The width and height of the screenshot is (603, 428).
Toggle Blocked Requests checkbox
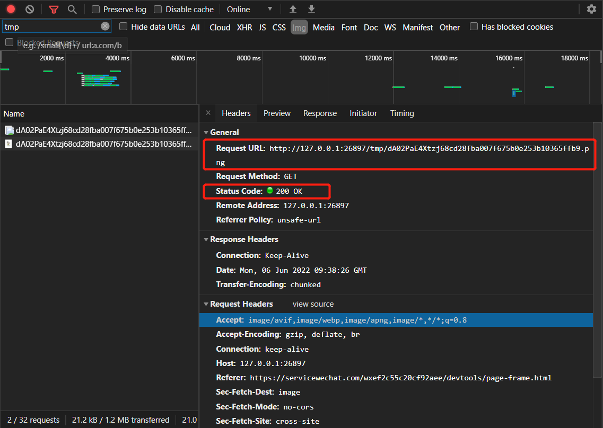9,42
